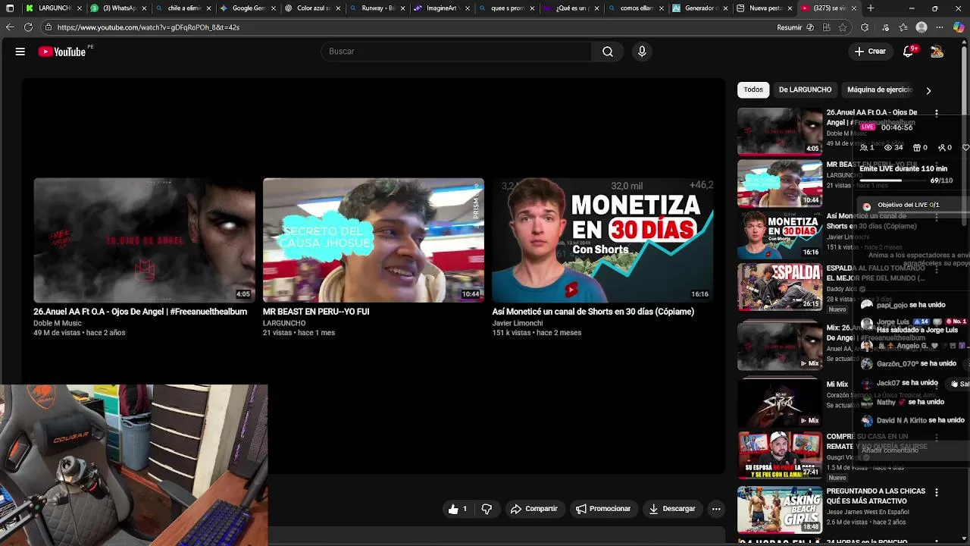Viewport: 970px width, 546px height.
Task: Click the LIVE timer 00:46:56
Action: [896, 127]
